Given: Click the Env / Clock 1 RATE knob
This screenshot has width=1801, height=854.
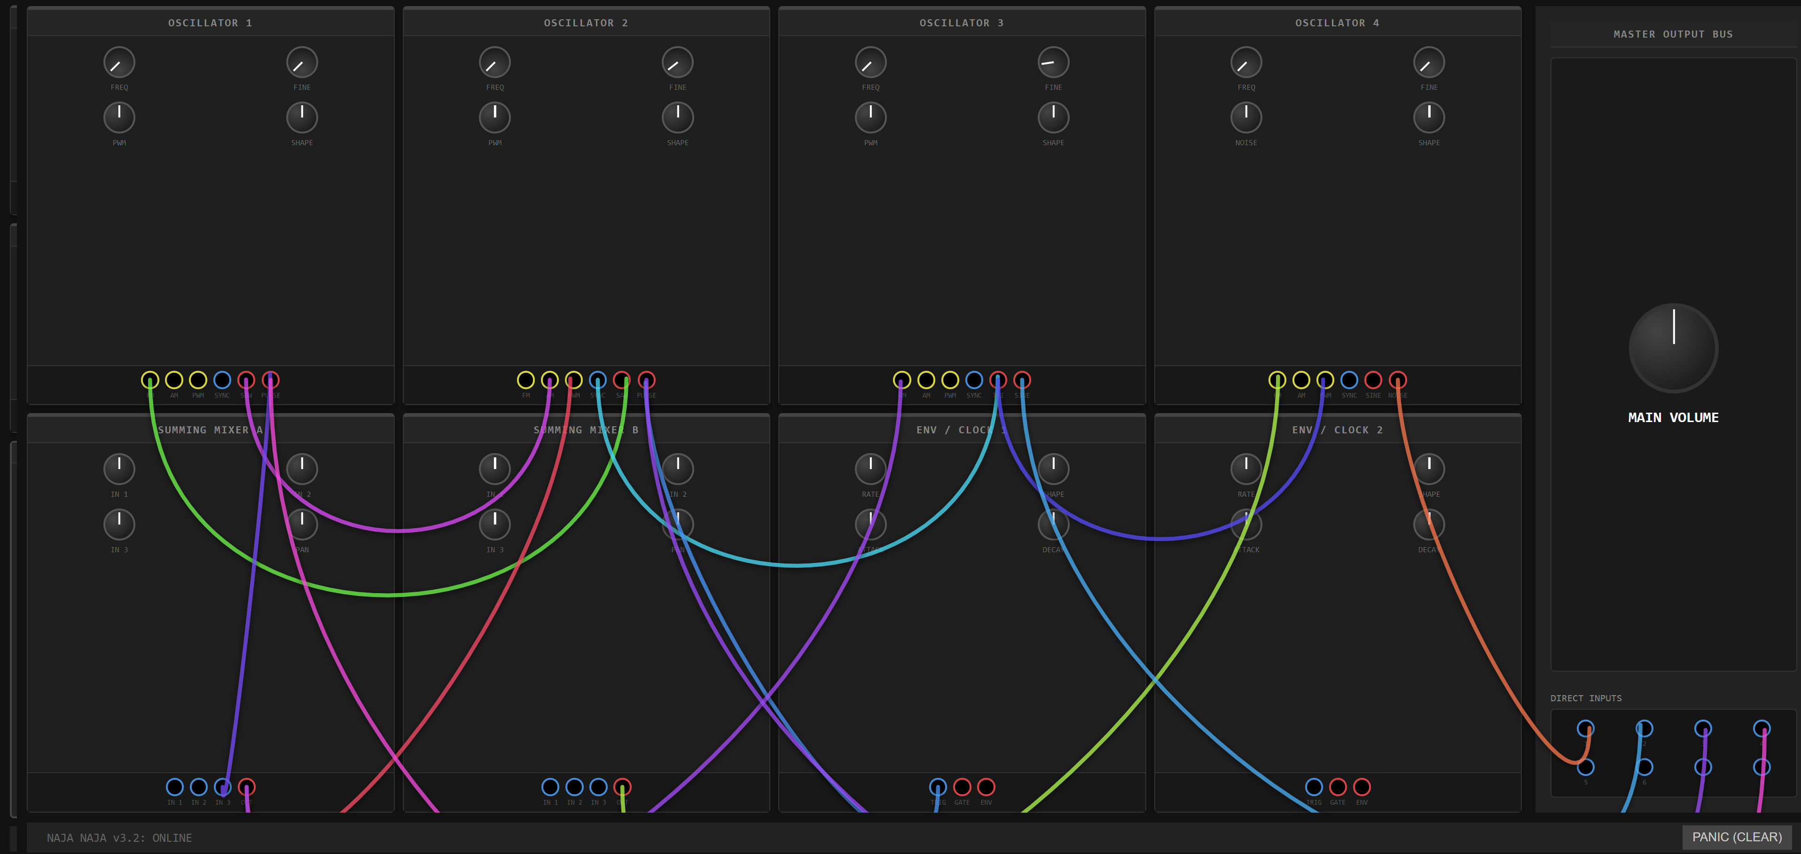Looking at the screenshot, I should [x=870, y=469].
